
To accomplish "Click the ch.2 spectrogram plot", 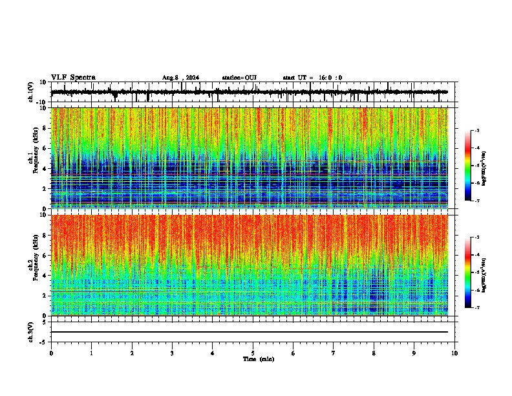I will pos(250,265).
